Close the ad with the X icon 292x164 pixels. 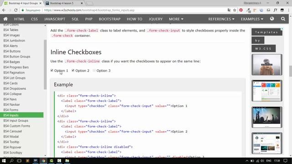pos(282,29)
